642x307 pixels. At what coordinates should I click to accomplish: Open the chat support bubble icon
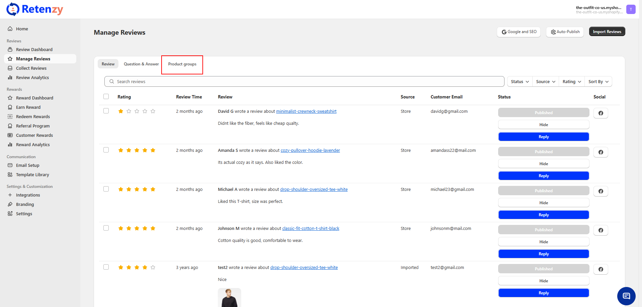[x=626, y=296]
